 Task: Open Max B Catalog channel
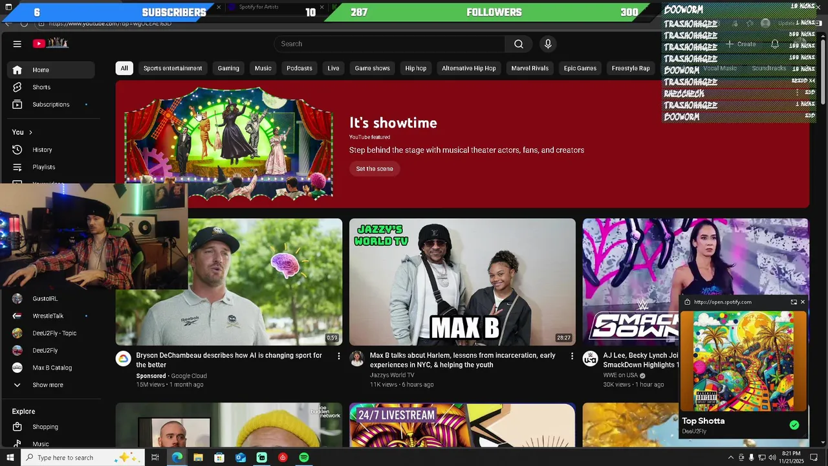coord(51,368)
